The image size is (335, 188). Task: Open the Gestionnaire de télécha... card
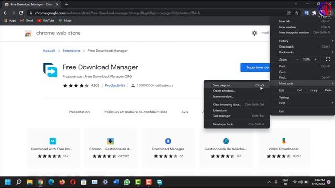click(x=226, y=147)
